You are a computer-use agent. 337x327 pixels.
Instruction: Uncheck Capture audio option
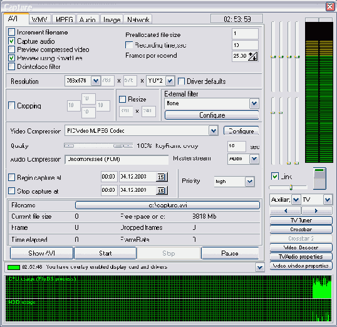pos(12,41)
